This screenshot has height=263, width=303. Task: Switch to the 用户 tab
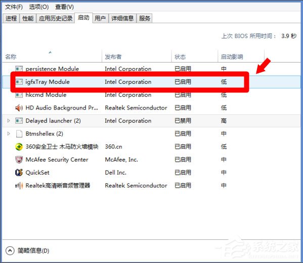click(x=100, y=18)
